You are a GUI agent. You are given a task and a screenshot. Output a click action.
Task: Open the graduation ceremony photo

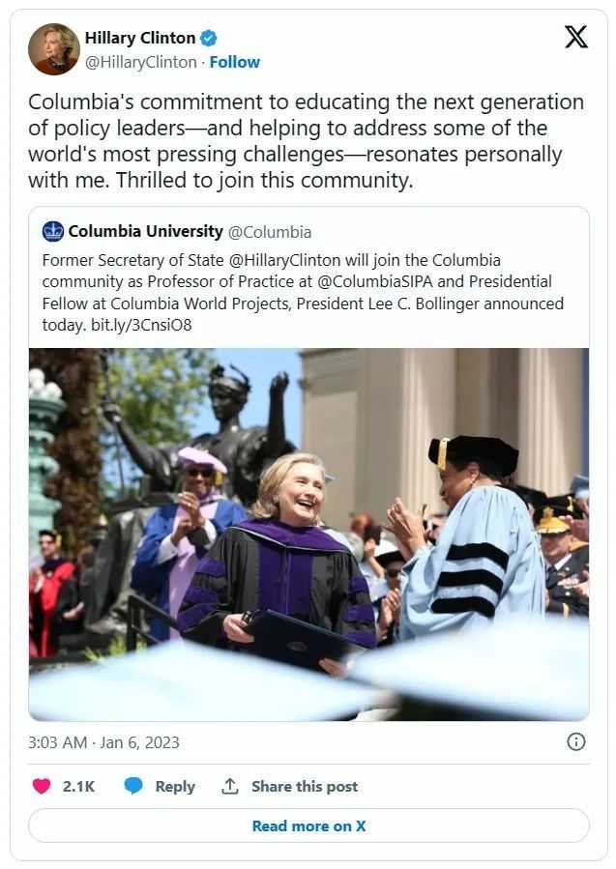(x=308, y=534)
